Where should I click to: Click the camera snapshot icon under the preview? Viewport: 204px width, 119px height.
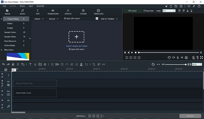(x=186, y=58)
